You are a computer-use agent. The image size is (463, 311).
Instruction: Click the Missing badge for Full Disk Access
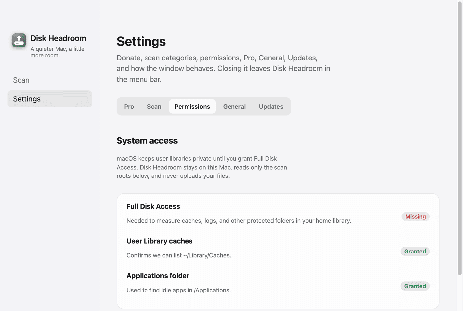click(x=415, y=216)
